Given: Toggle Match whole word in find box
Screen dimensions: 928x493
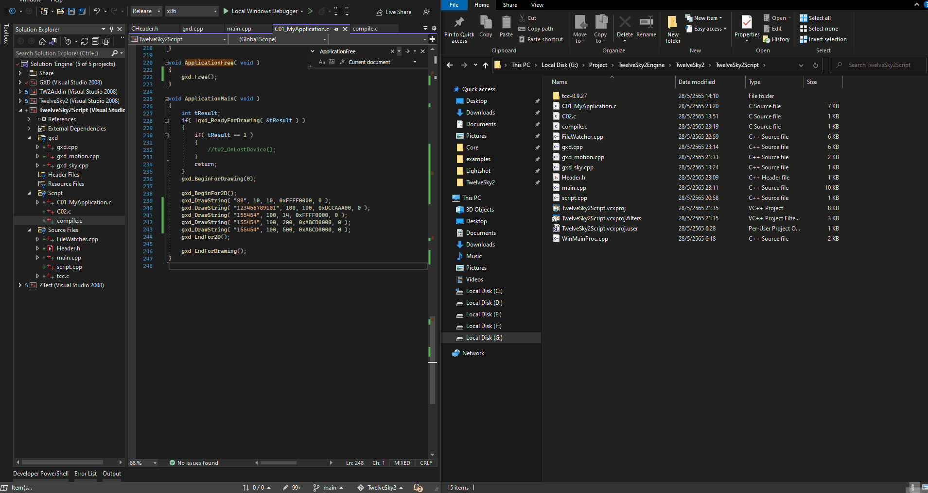Looking at the screenshot, I should [332, 62].
